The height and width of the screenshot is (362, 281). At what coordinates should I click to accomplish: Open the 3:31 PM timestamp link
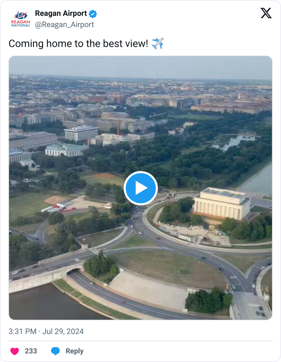point(22,332)
